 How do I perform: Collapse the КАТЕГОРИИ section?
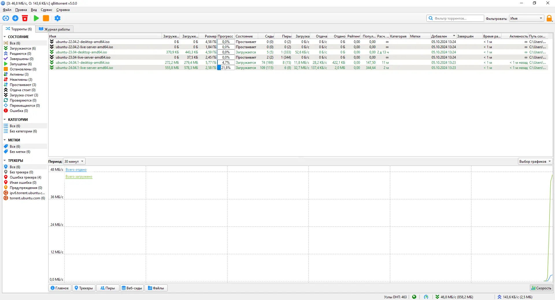coord(5,120)
